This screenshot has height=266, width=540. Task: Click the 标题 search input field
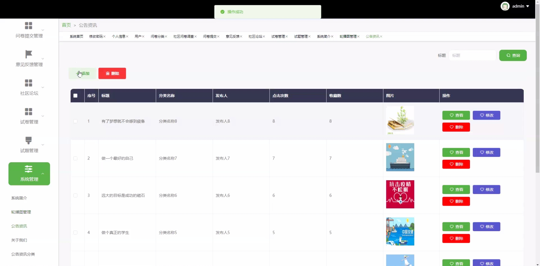(x=473, y=55)
